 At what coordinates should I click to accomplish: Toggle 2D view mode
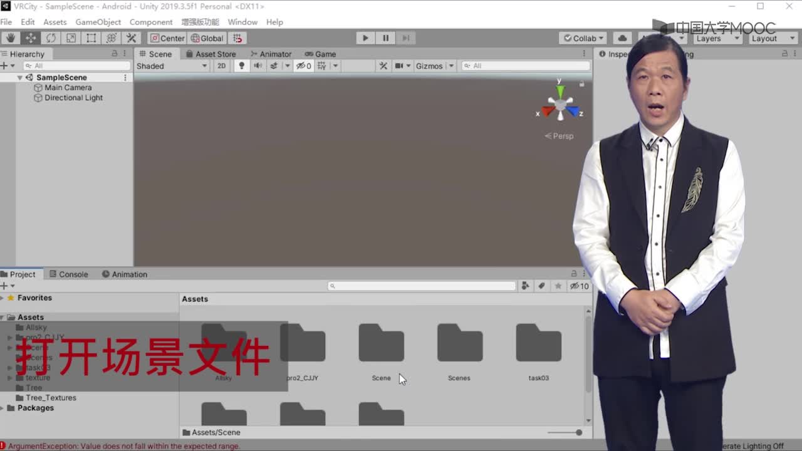(x=221, y=66)
